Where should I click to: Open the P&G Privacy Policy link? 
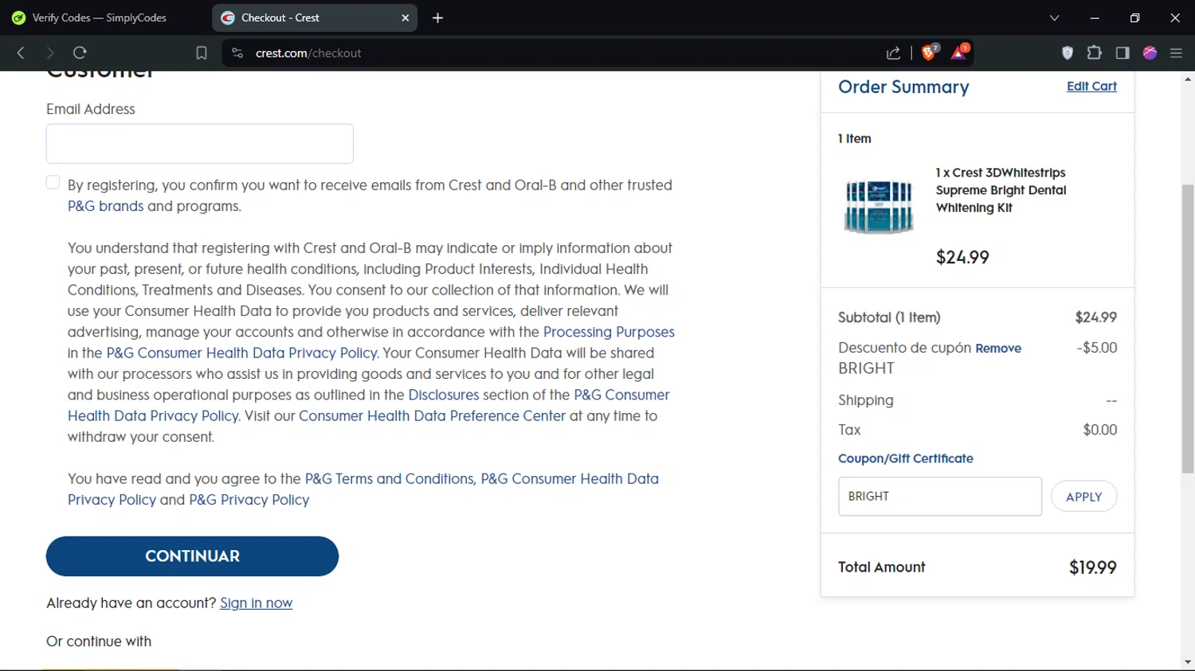[249, 500]
